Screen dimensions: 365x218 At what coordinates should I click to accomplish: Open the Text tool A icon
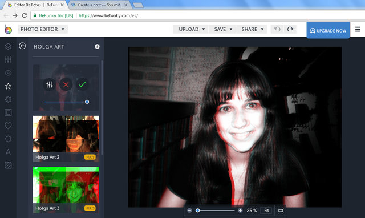coord(8,152)
